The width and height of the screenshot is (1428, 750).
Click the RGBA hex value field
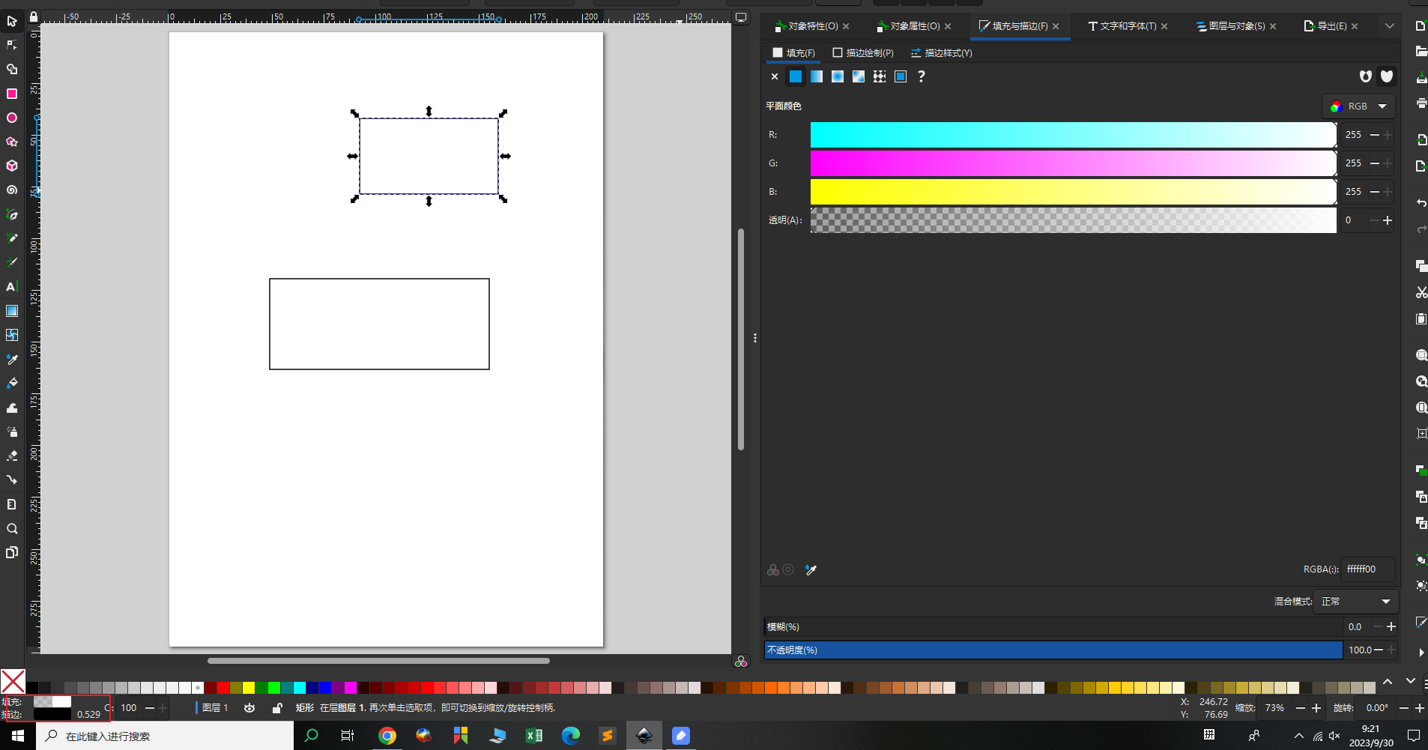(x=1367, y=569)
